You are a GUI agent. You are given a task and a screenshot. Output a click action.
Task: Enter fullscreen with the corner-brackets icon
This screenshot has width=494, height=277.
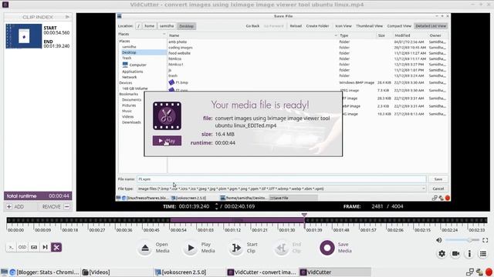[x=486, y=240]
